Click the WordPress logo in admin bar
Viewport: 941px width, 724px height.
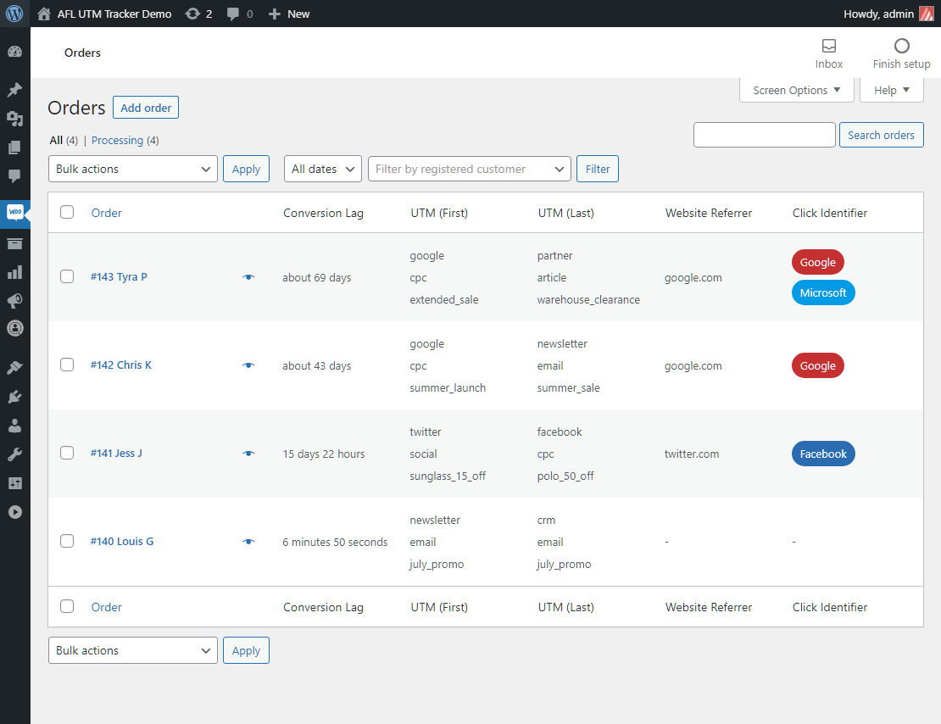pyautogui.click(x=15, y=14)
